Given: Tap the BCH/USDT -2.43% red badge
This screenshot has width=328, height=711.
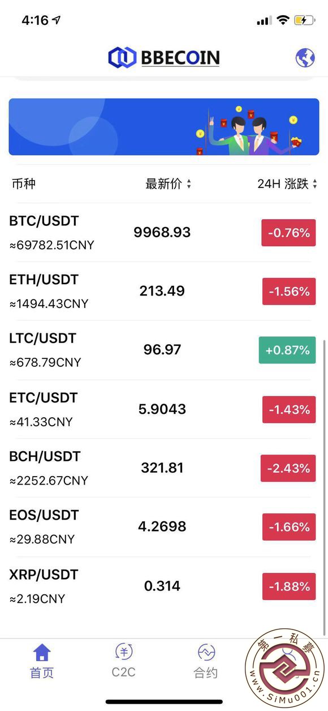Looking at the screenshot, I should [x=288, y=468].
